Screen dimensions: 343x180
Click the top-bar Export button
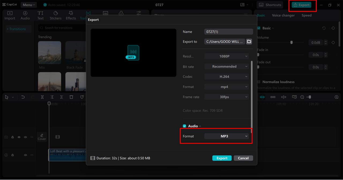[x=301, y=5]
